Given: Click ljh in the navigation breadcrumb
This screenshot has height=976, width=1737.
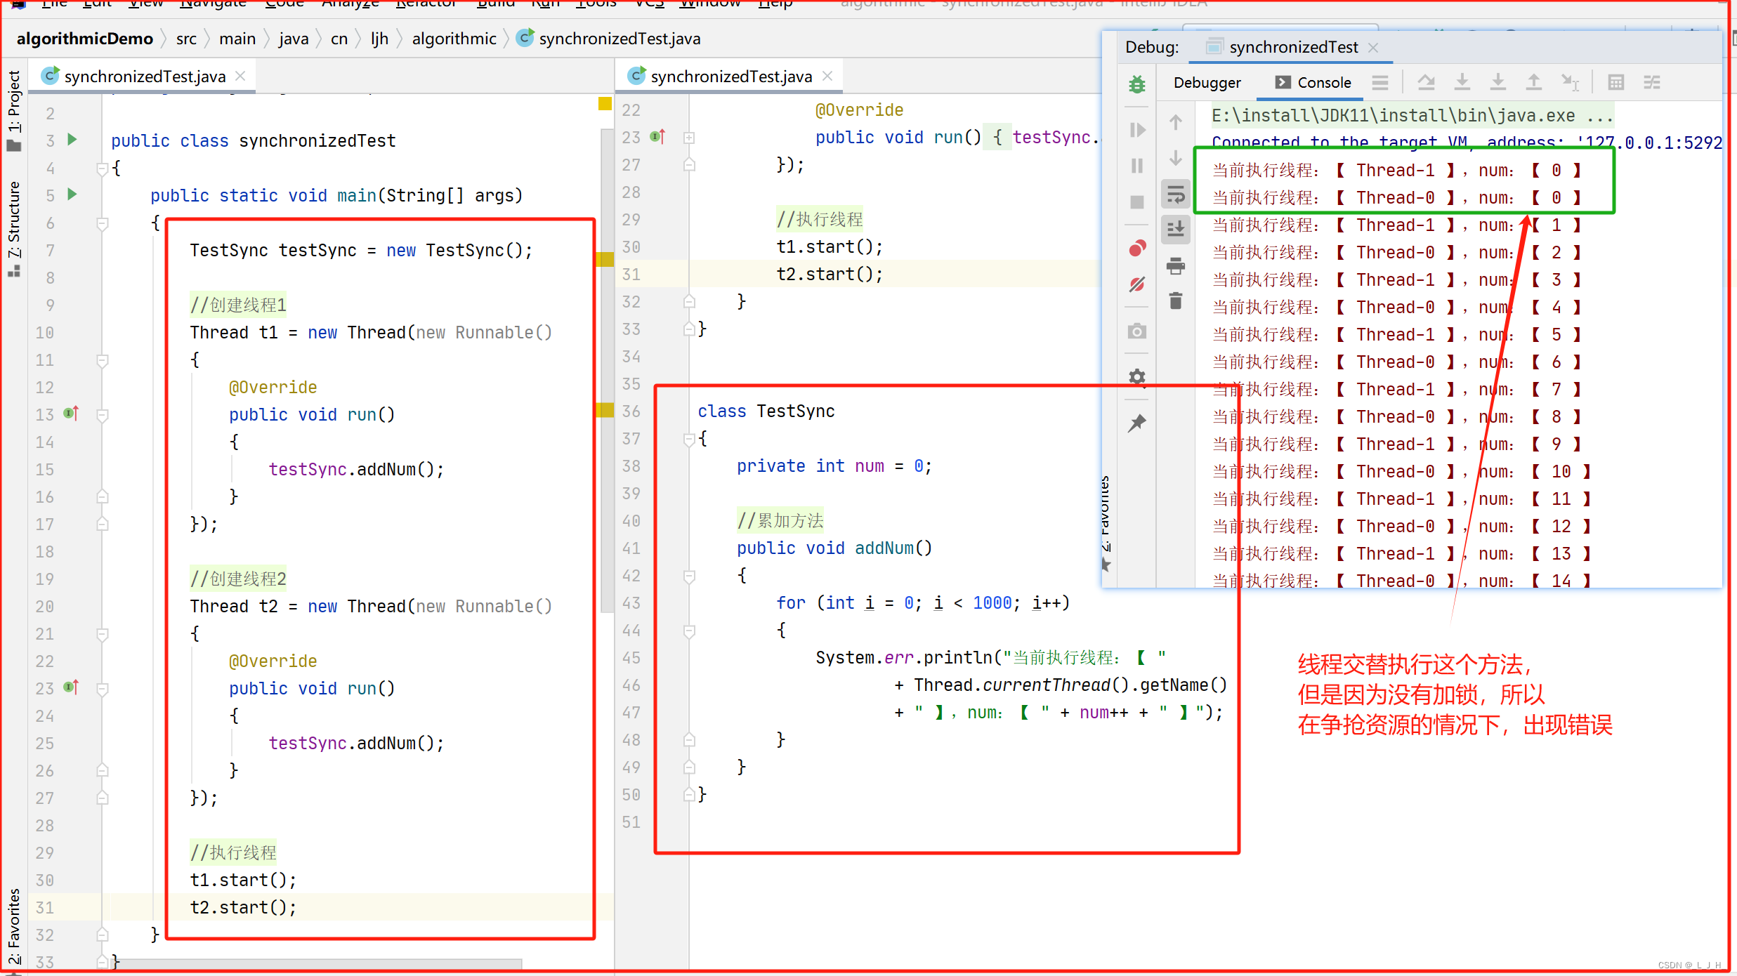Looking at the screenshot, I should point(379,39).
